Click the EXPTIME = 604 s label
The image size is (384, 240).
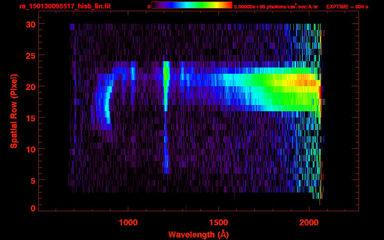pyautogui.click(x=347, y=7)
